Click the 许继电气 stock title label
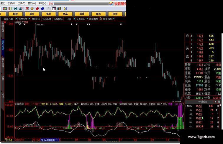 (19, 22)
